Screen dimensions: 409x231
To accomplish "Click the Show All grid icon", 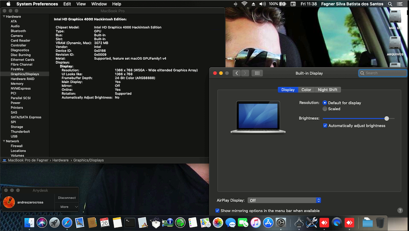I will 257,73.
